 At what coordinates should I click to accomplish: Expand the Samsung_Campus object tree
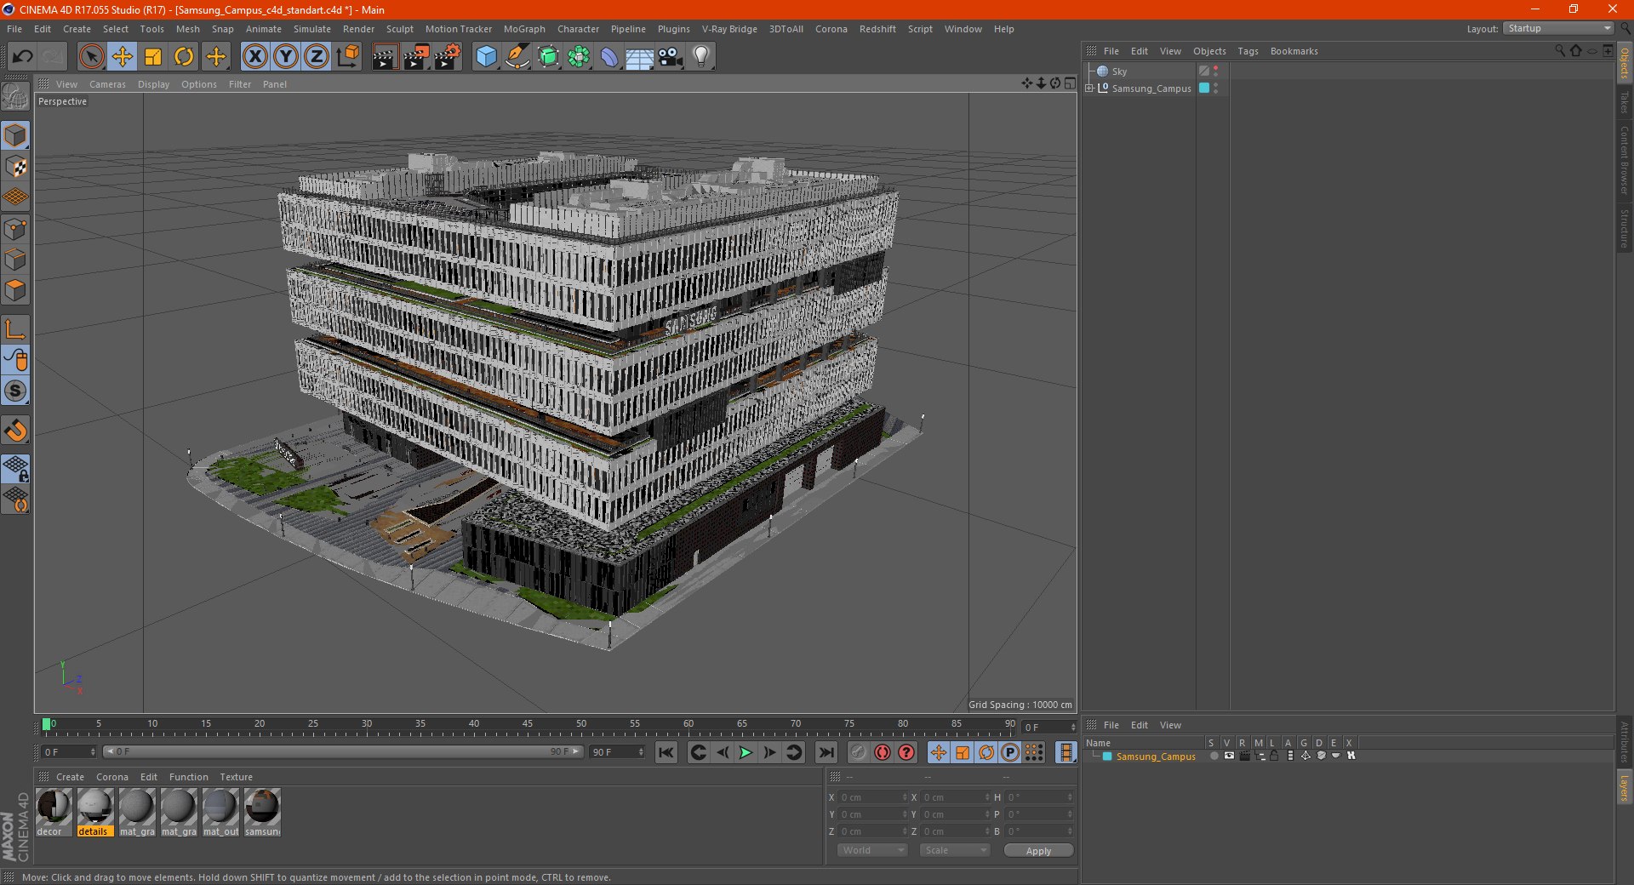[1089, 88]
